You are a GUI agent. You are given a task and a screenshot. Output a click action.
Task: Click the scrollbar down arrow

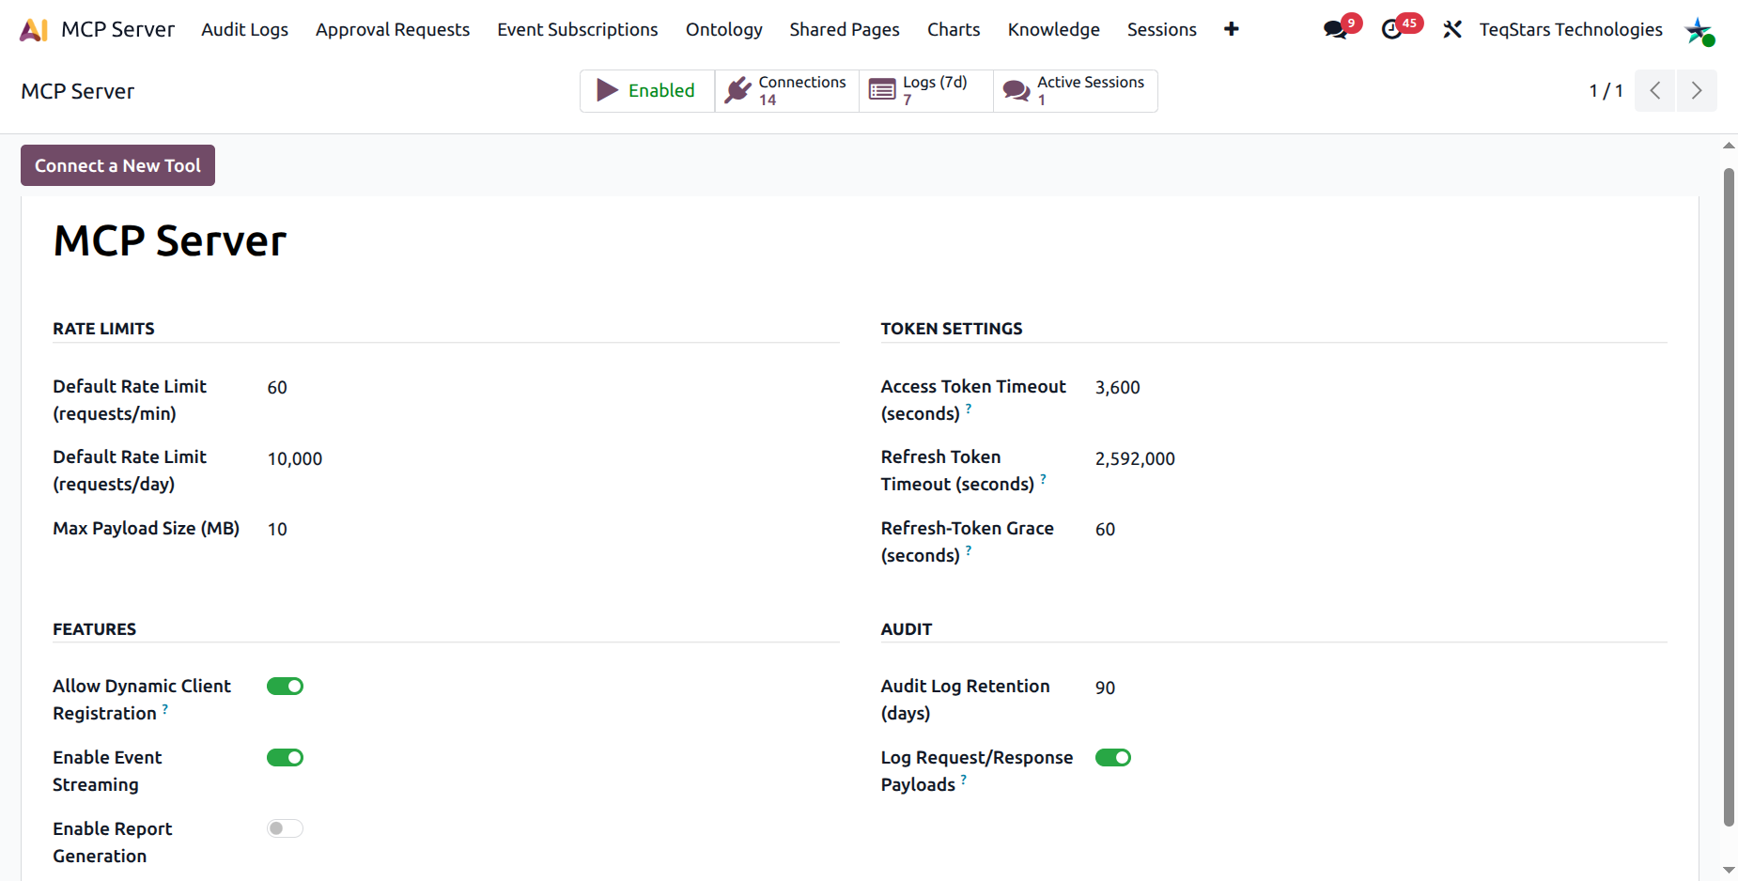pos(1729,870)
